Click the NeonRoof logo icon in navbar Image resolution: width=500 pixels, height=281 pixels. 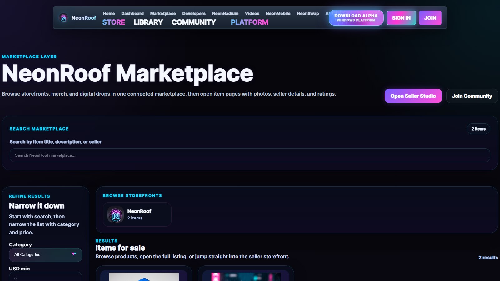(63, 18)
